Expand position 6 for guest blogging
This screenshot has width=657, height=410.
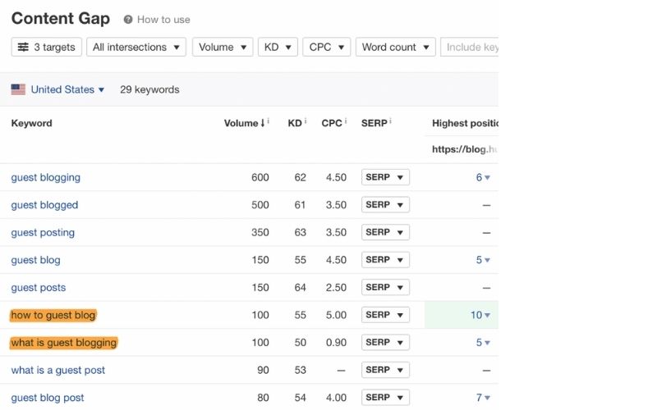tap(483, 177)
